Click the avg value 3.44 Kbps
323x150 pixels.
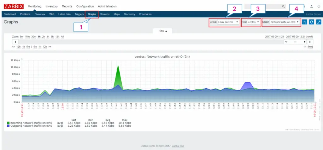[x=108, y=126]
